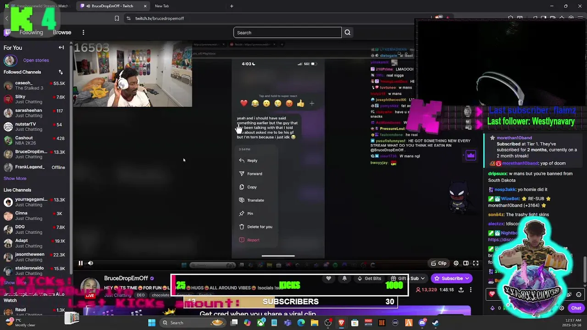The width and height of the screenshot is (587, 330).
Task: Open Adapt live channel
Action: [x=34, y=243]
